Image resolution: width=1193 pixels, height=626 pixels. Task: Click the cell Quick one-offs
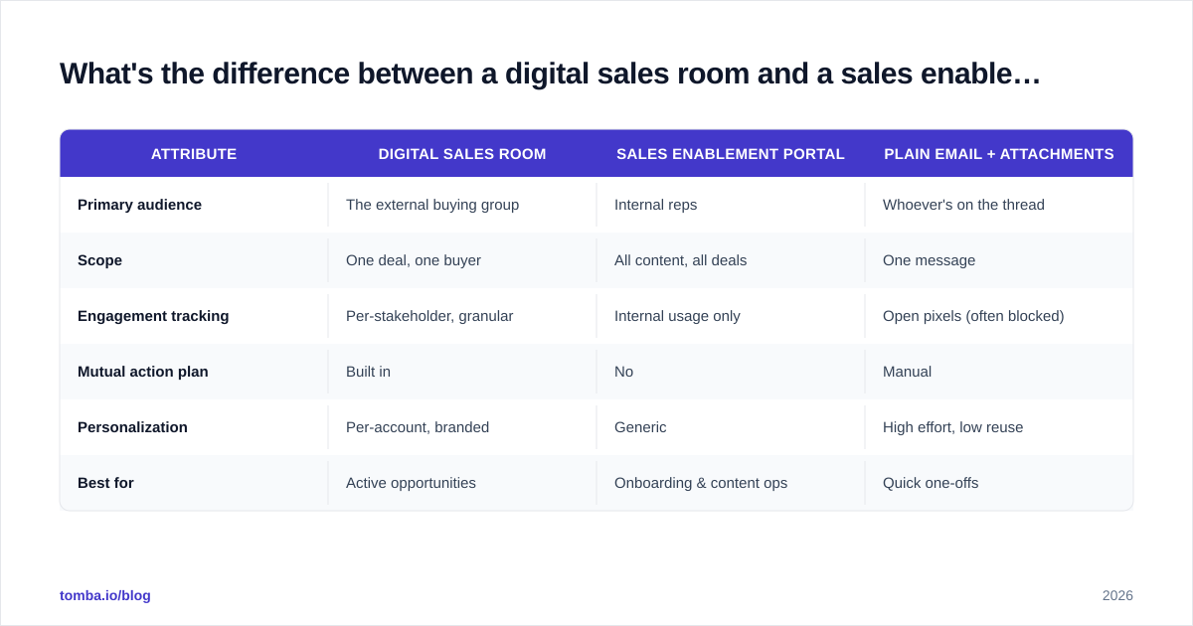931,483
